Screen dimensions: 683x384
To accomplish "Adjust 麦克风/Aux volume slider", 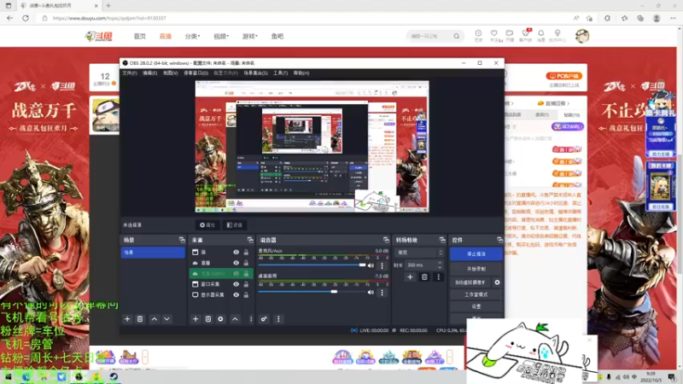I will click(x=312, y=265).
